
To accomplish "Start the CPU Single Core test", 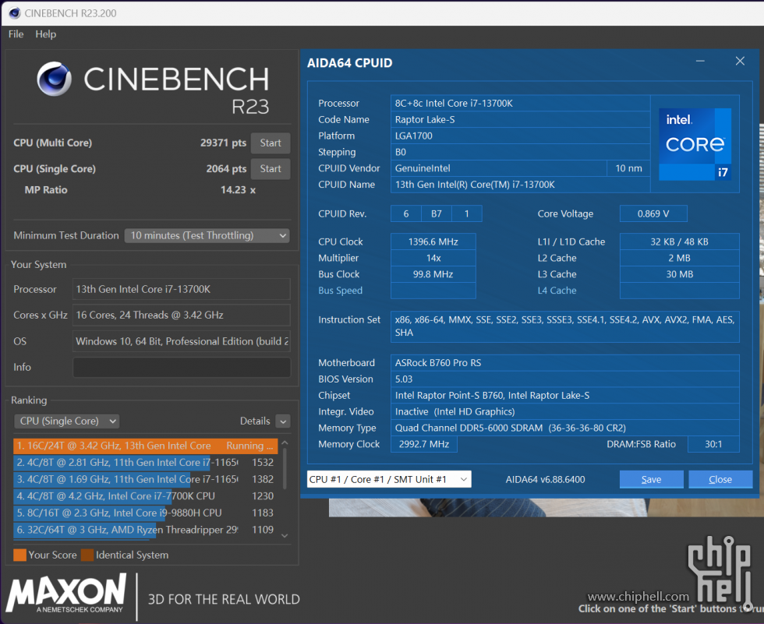I will pyautogui.click(x=271, y=169).
